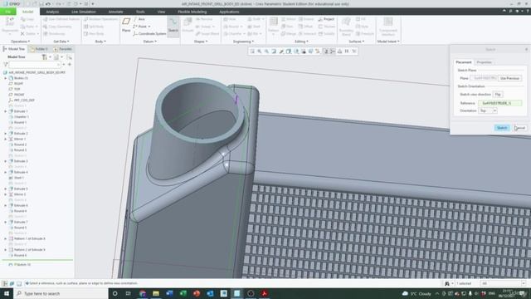
Task: Cancel the Sketch dialog
Action: [520, 128]
